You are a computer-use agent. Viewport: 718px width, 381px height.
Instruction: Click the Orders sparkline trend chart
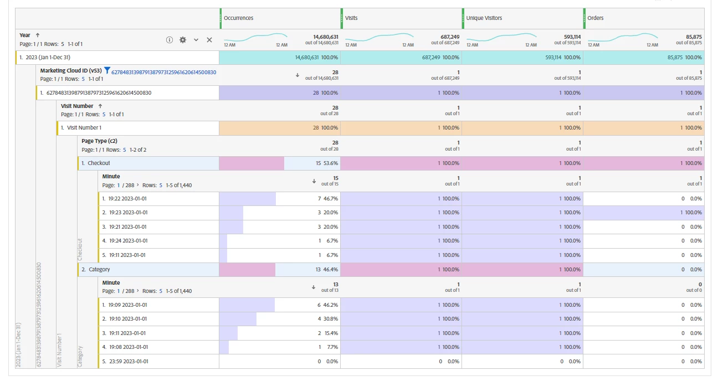623,38
